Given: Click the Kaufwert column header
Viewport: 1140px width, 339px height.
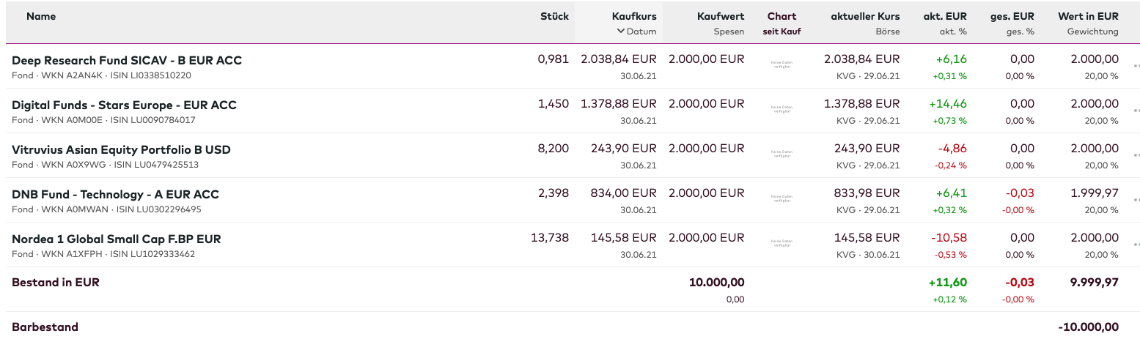Looking at the screenshot, I should click(721, 16).
